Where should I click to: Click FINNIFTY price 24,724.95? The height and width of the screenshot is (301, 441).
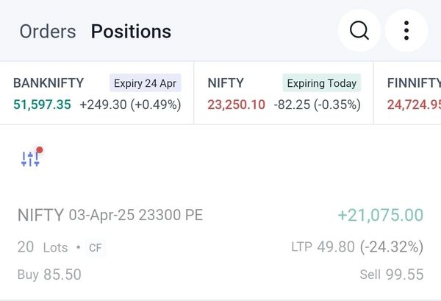click(x=414, y=105)
